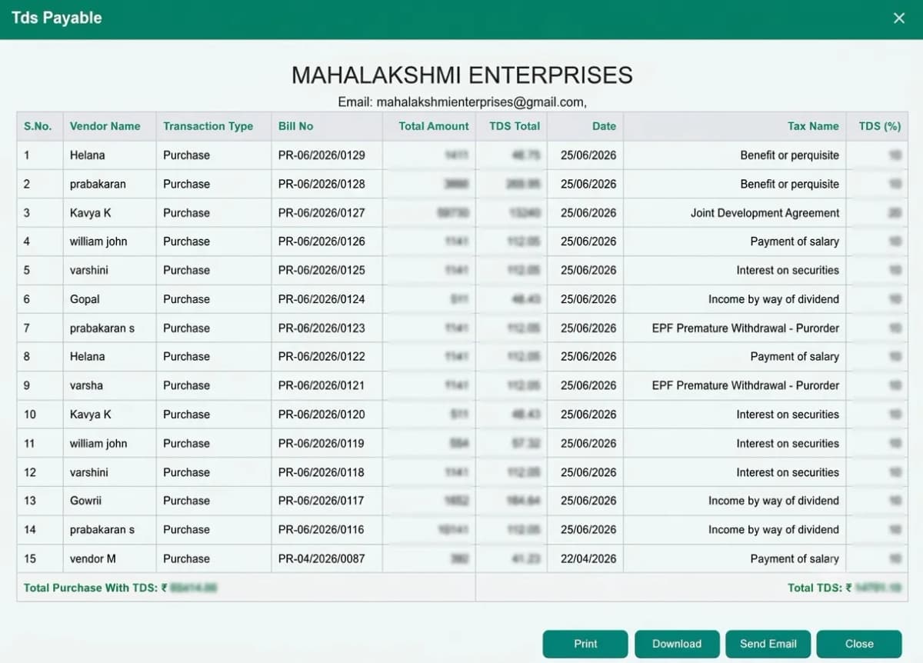
Task: Click Interest on securities in row 11
Action: (x=788, y=443)
